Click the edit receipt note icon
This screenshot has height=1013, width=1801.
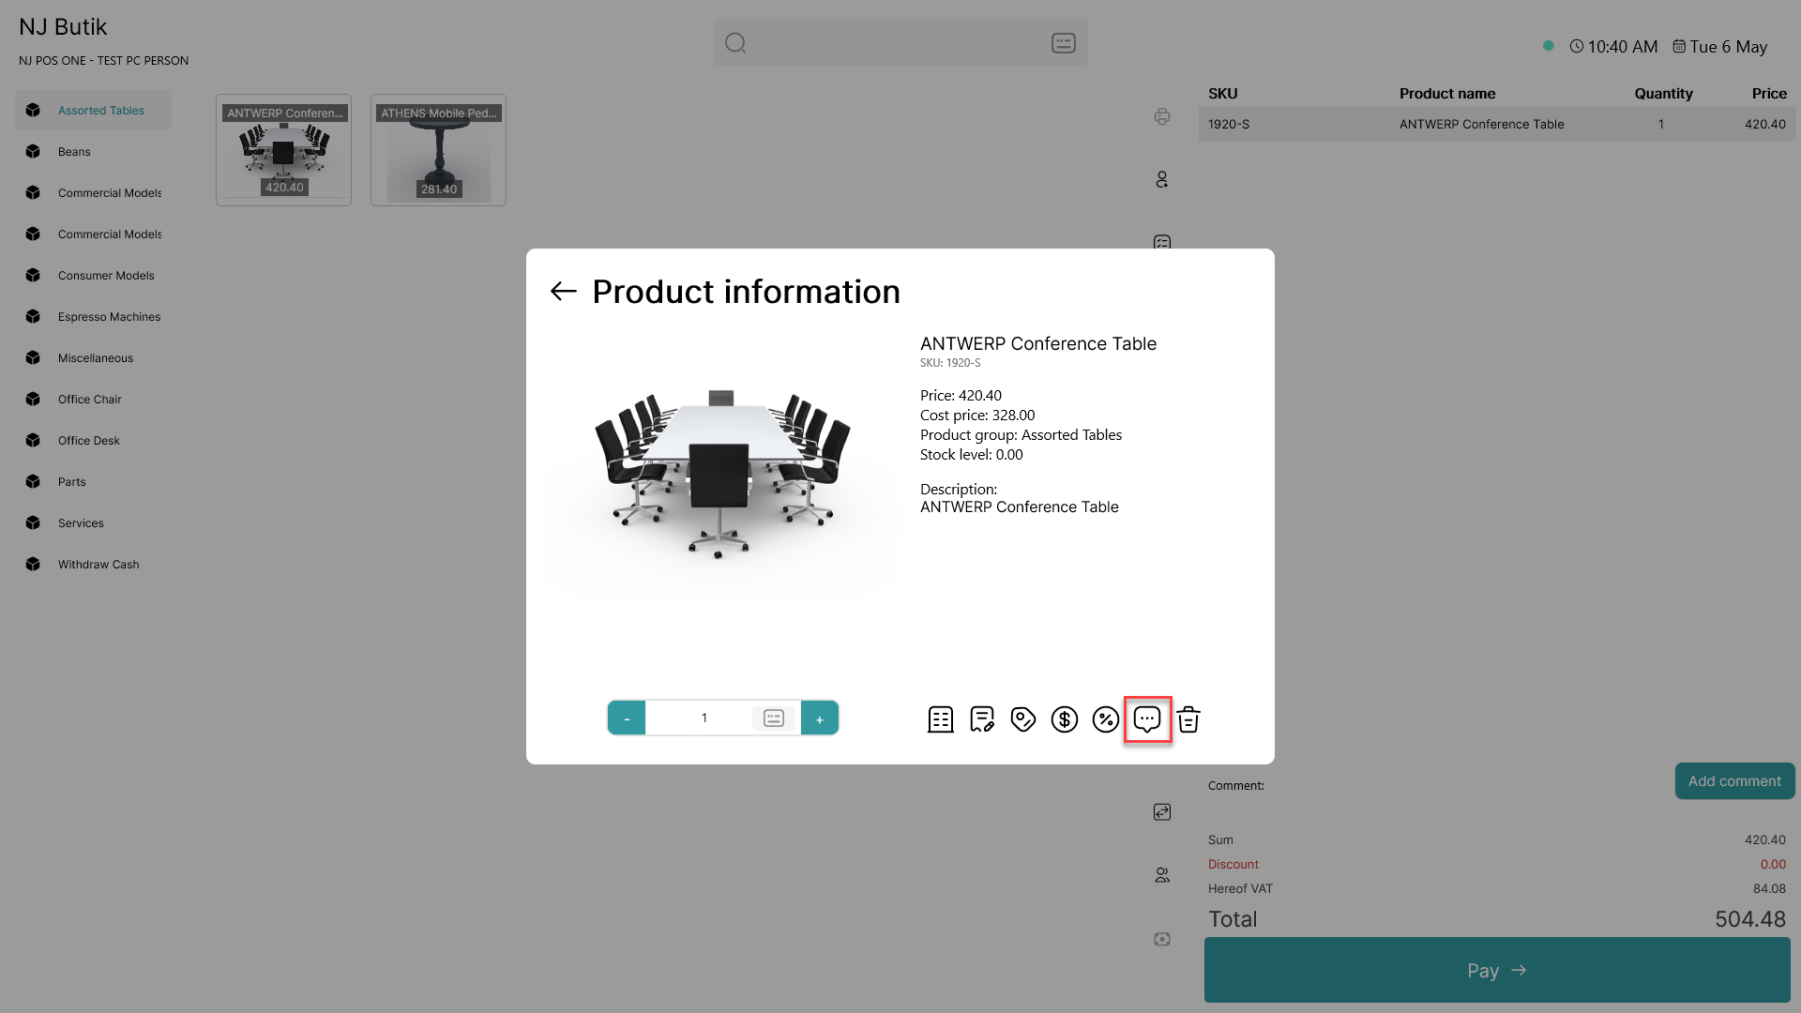tap(982, 719)
